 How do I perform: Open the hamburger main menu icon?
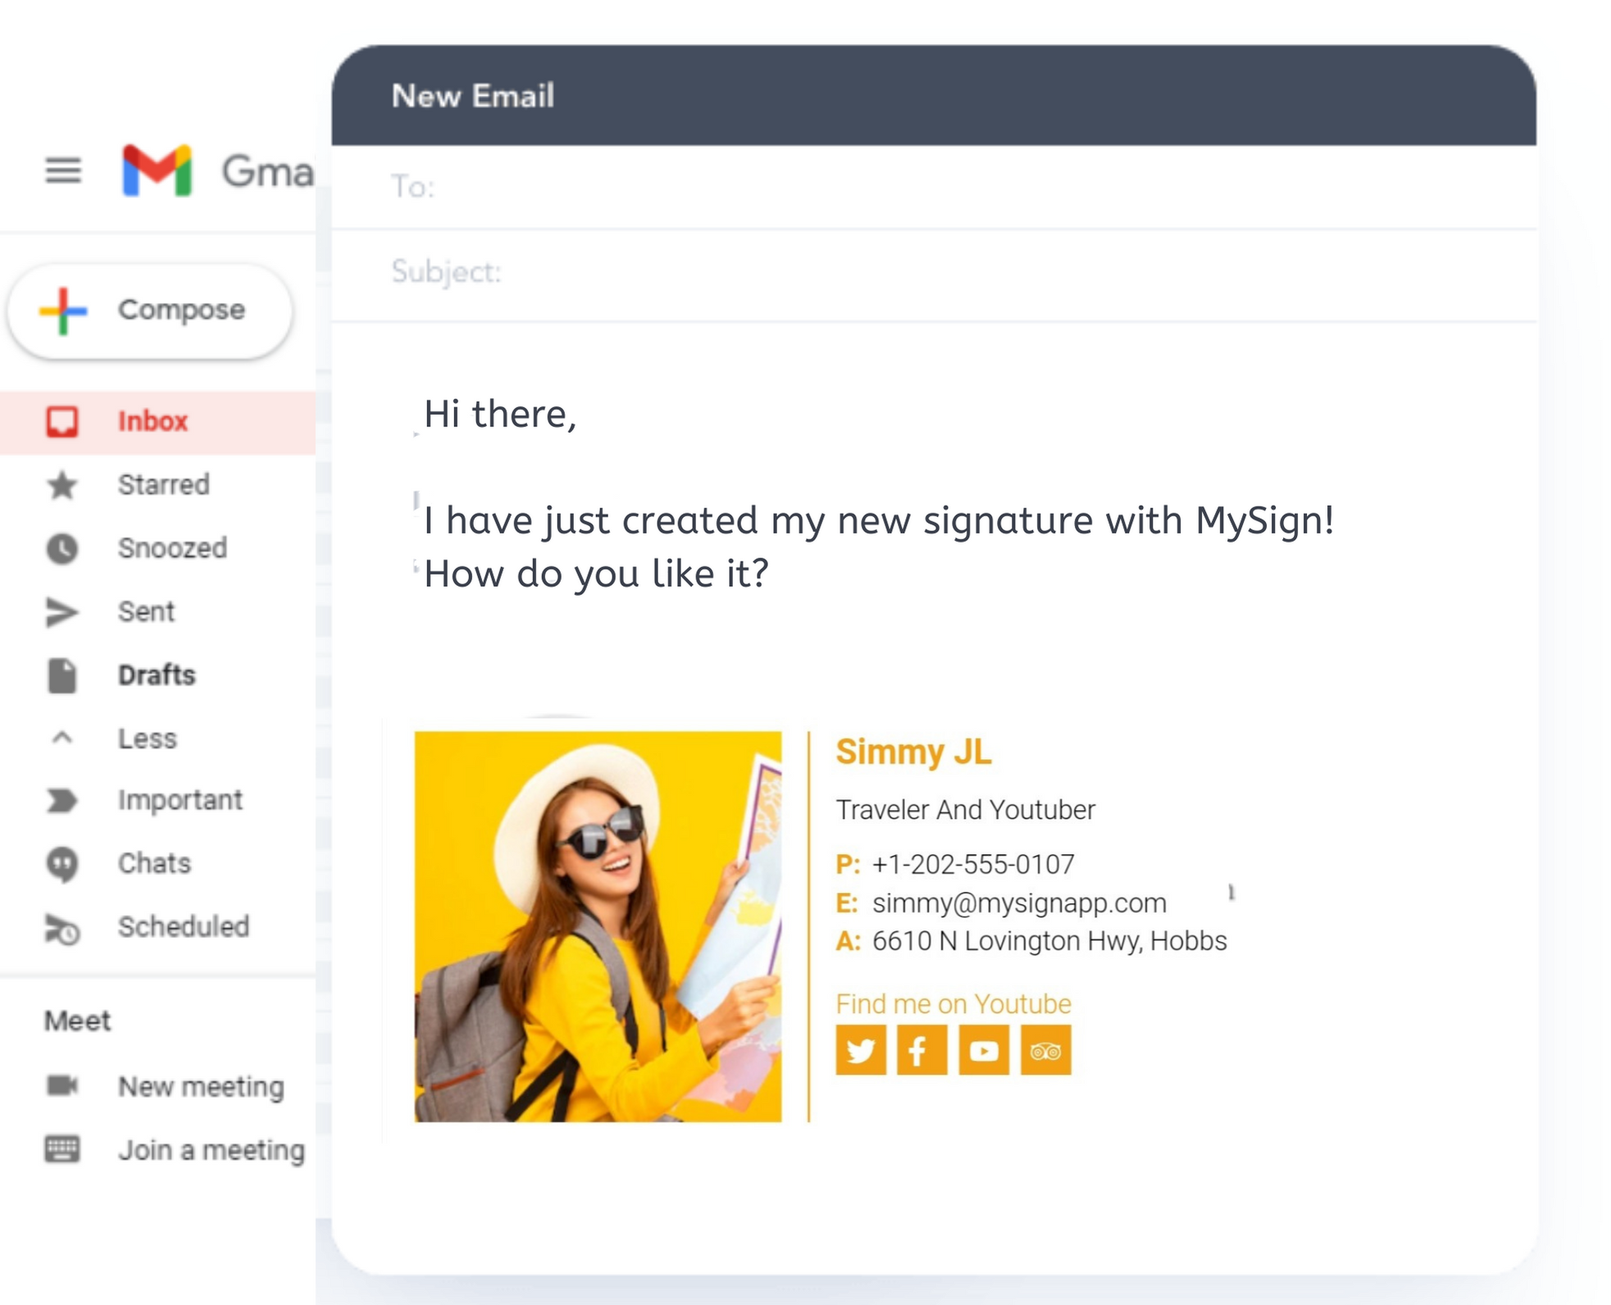click(62, 171)
